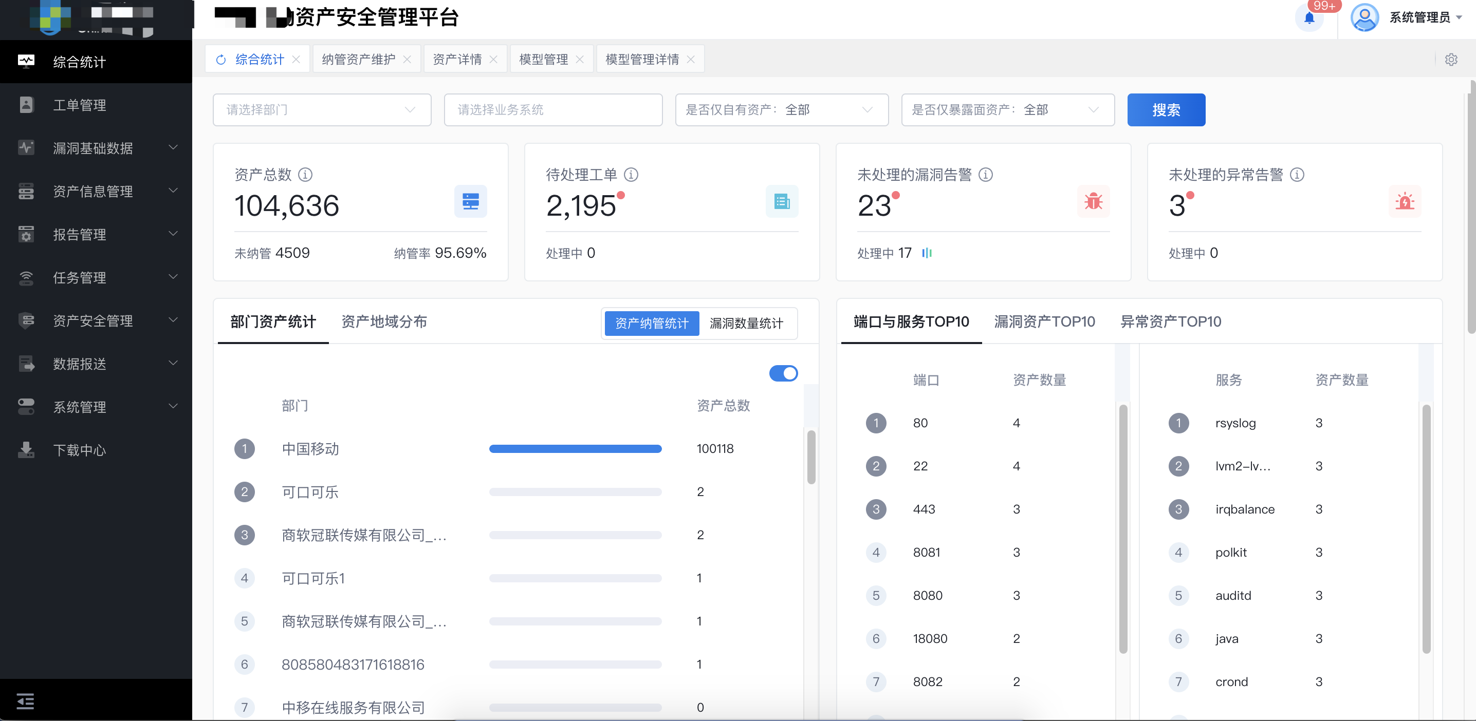Screen dimensions: 1476x721
Task: Open 资产地域分布 tab
Action: (x=384, y=322)
